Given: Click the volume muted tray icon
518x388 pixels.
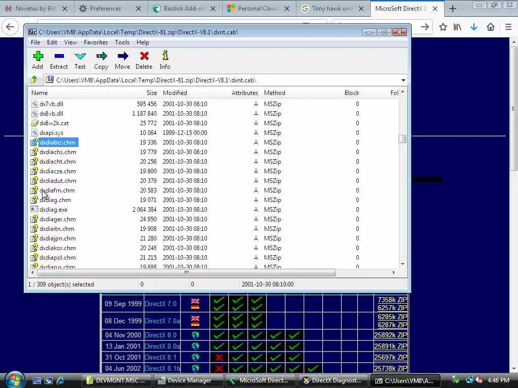Looking at the screenshot, I should [x=479, y=380].
